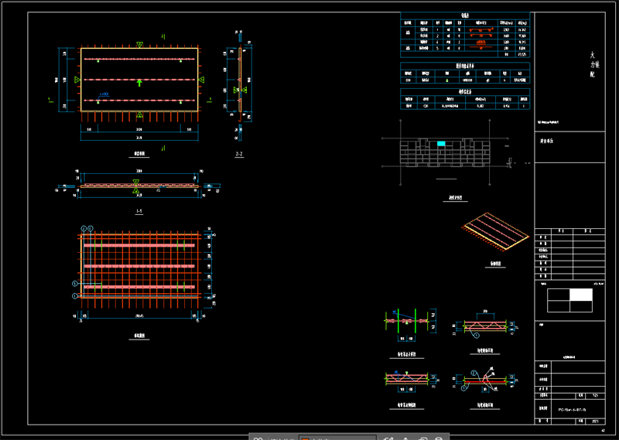Click green triangle marker at plan right edge

pos(201,80)
